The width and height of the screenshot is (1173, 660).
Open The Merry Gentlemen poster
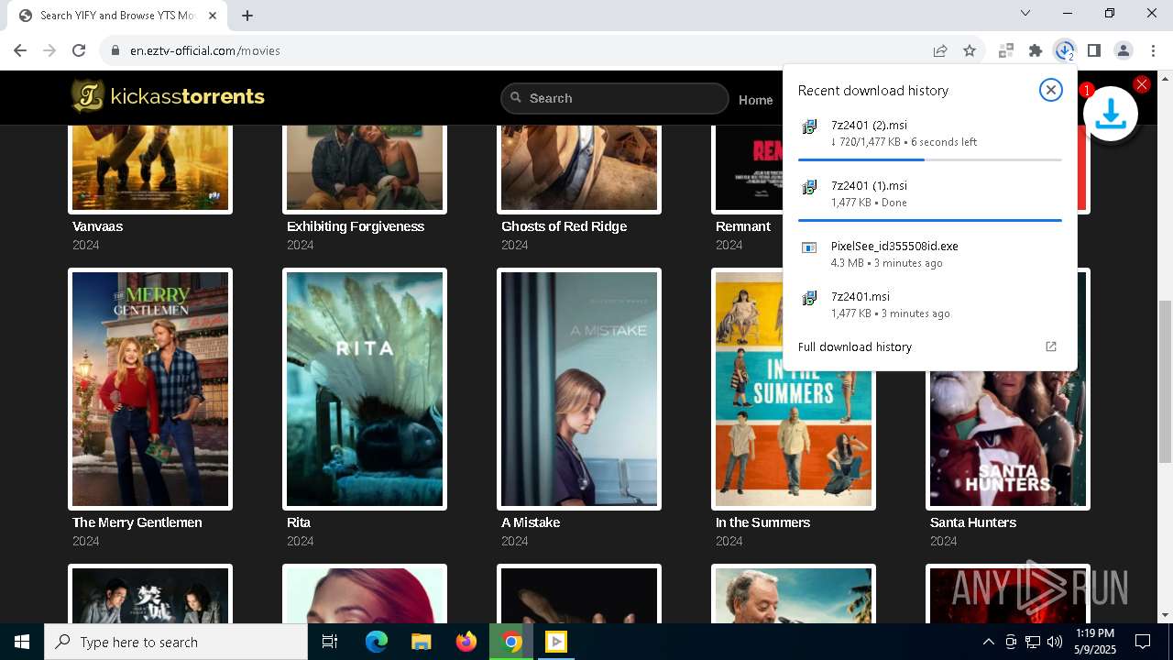pos(150,389)
